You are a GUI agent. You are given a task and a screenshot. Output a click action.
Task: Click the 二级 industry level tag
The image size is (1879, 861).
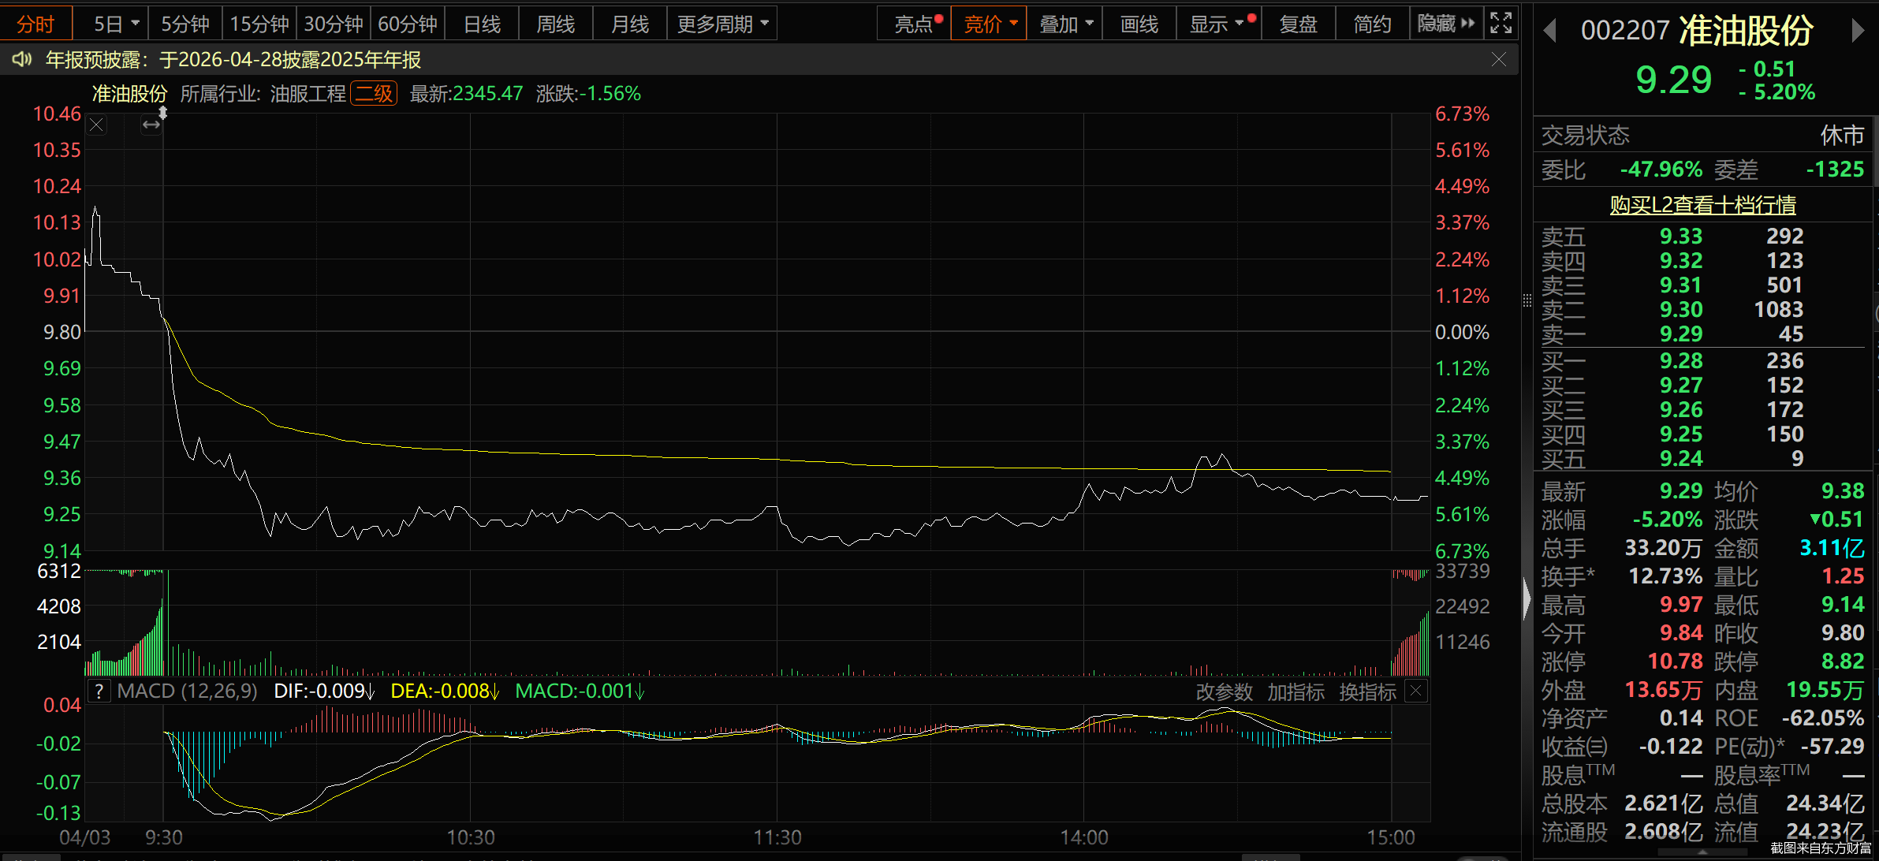(374, 94)
